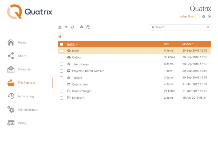Open the Outbox folder name
The image size is (218, 143).
coord(77,57)
